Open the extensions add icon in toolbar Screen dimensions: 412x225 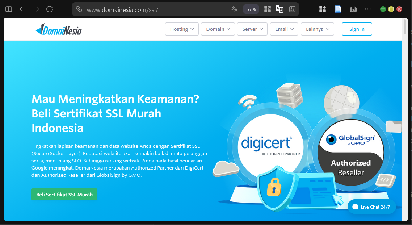click(323, 9)
